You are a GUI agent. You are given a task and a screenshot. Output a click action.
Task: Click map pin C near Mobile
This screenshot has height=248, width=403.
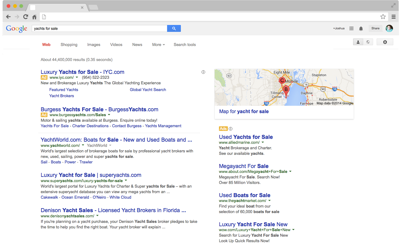click(282, 81)
